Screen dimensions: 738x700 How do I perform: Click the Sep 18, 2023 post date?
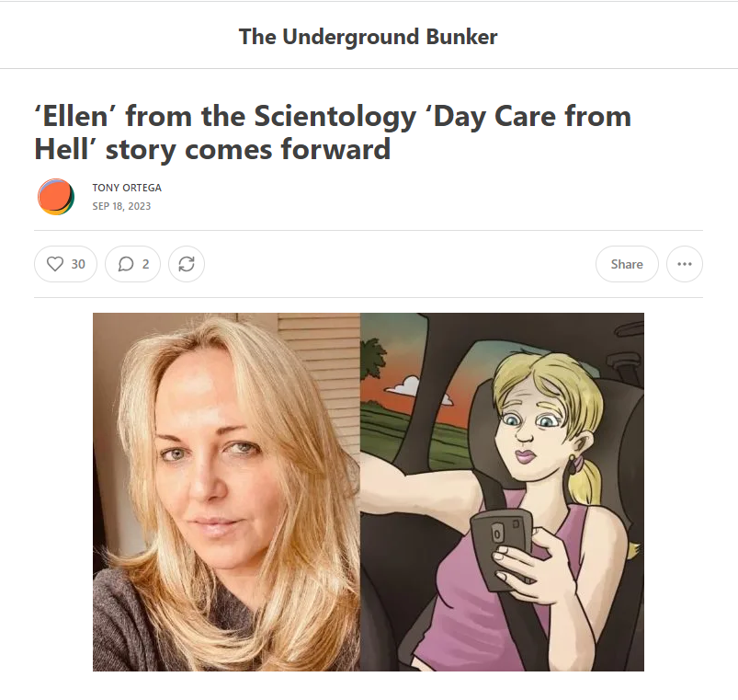121,206
